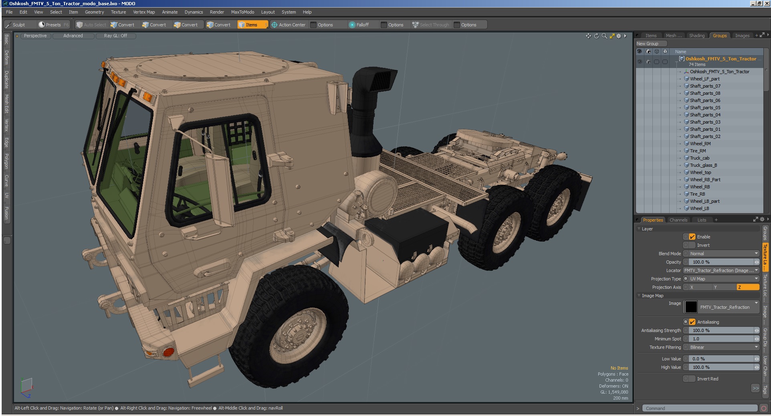Screen dimensions: 771x416
Task: Switch to the Images tab
Action: 742,36
